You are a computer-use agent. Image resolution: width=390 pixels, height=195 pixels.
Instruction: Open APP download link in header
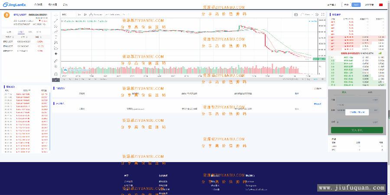pos(369,5)
